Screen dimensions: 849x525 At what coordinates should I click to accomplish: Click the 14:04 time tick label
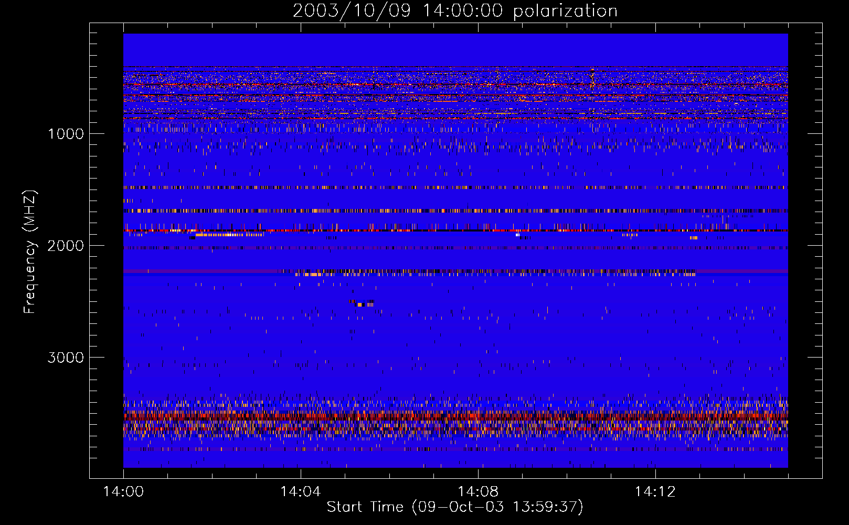tap(301, 491)
